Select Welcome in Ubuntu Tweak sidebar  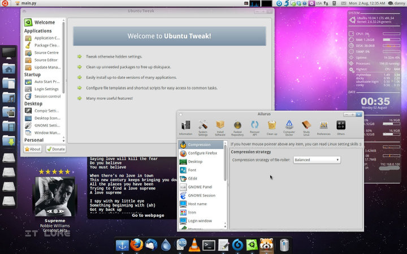click(x=43, y=22)
